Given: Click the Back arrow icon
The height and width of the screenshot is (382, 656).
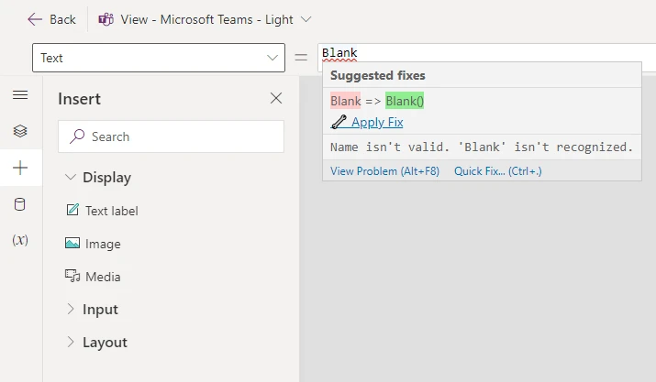Looking at the screenshot, I should click(x=35, y=19).
